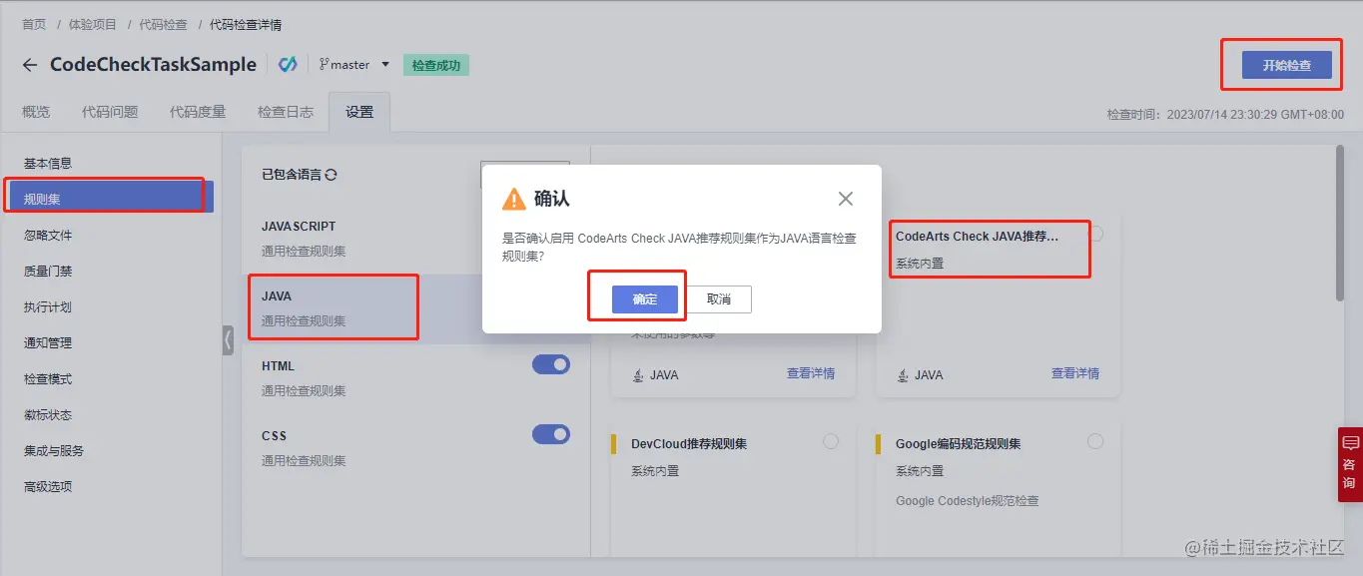Collapse the sidebar with the handle arrow
1363x576 pixels.
pyautogui.click(x=228, y=340)
